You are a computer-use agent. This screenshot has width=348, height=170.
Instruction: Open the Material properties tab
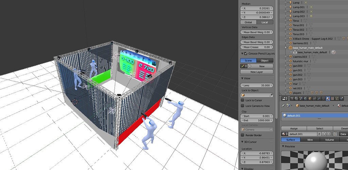click(328, 99)
